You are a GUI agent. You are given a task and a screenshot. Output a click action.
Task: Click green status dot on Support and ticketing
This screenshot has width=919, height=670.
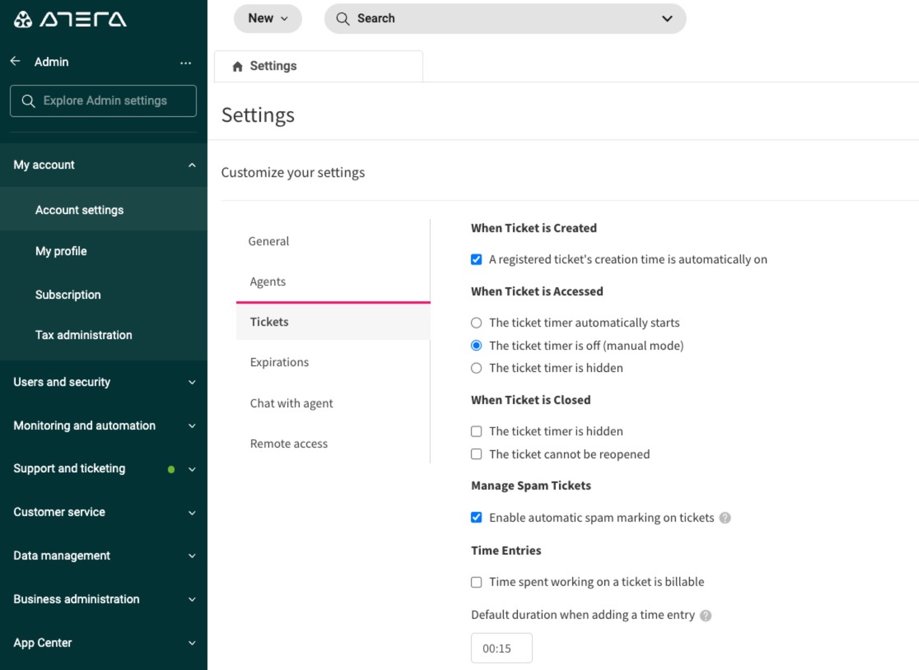[x=171, y=469]
